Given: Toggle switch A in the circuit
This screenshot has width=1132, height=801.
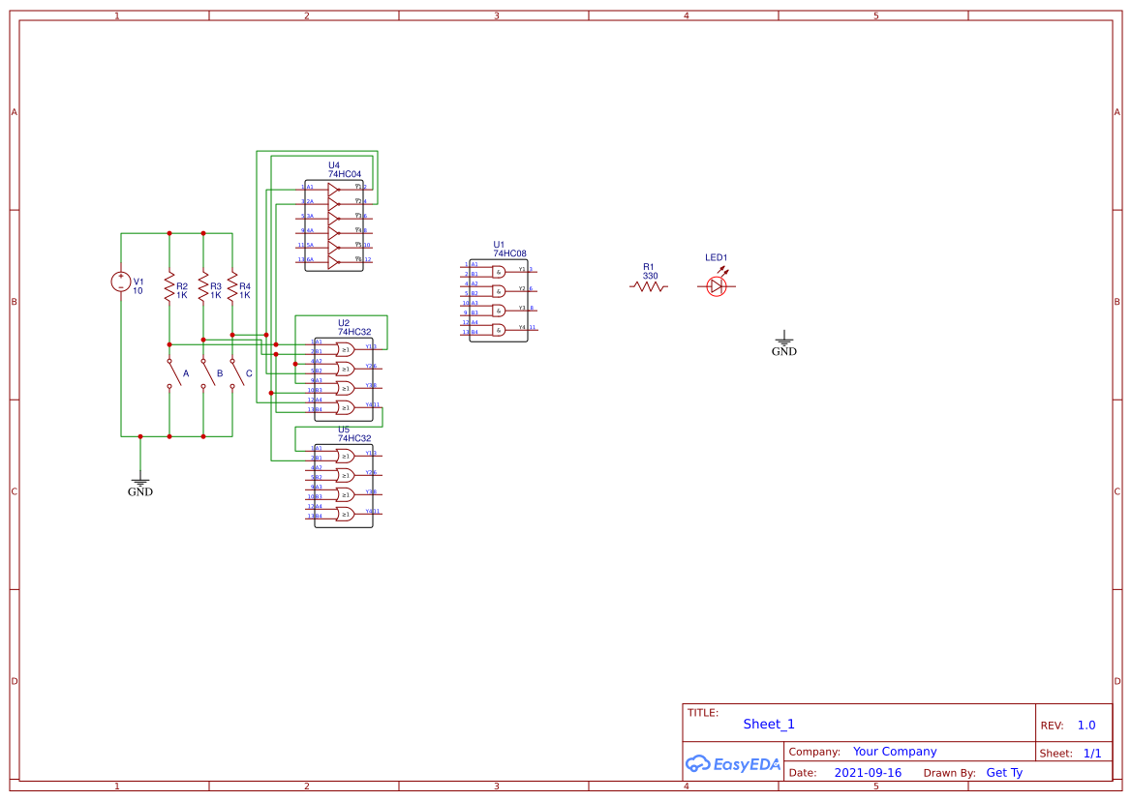Looking at the screenshot, I should click(171, 372).
